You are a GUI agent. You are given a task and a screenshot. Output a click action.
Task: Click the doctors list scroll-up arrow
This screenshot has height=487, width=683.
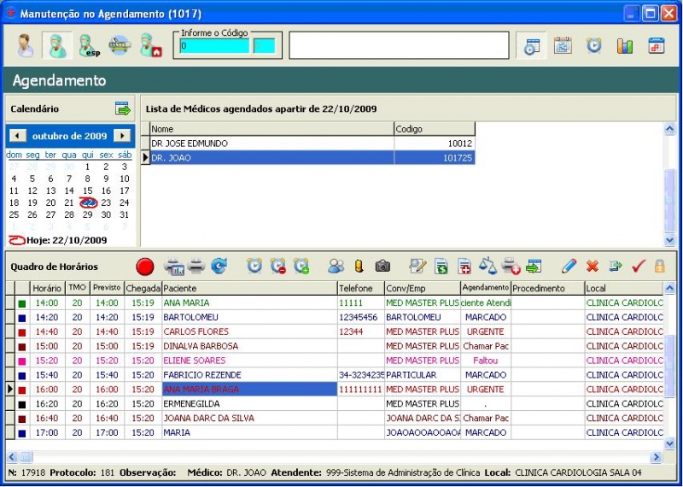point(669,129)
